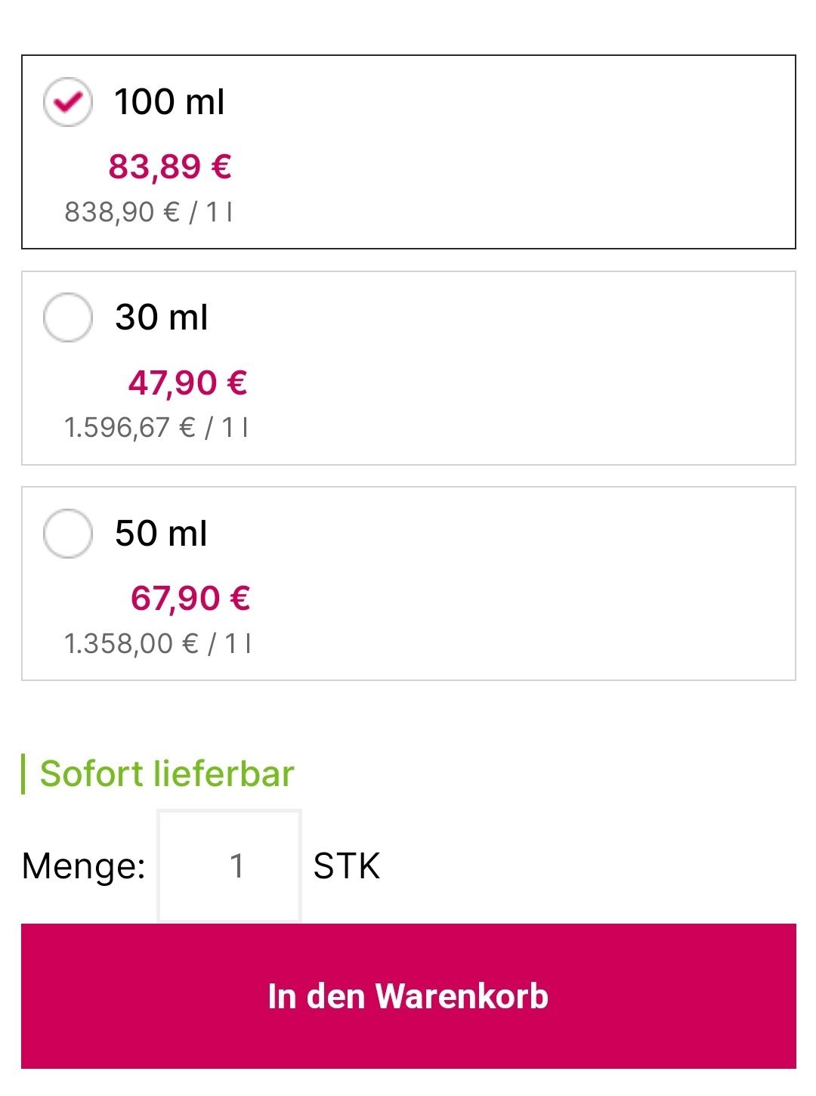Choose the 50 ml option card

pyautogui.click(x=409, y=584)
